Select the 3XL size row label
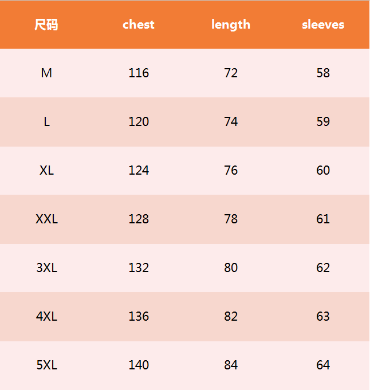 (46, 268)
